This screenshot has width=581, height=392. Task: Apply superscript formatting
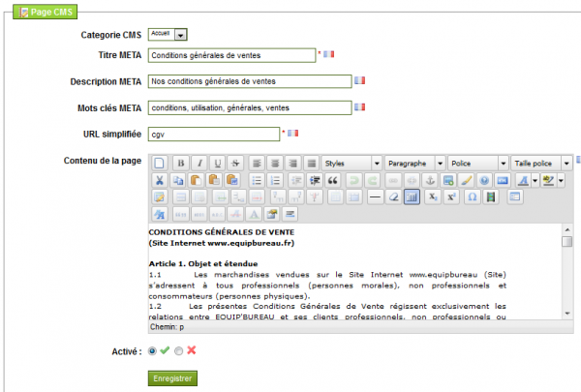451,197
